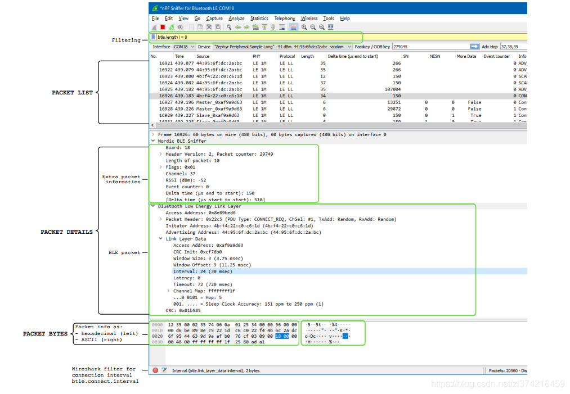Select the Timeout: 72 (720 msec) row

(x=203, y=284)
